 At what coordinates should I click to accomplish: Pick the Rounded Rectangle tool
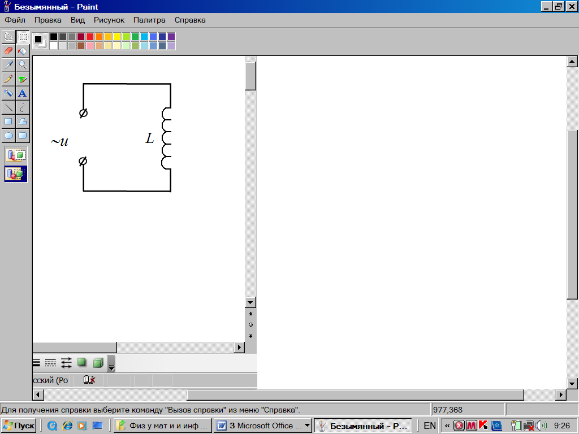(x=23, y=136)
